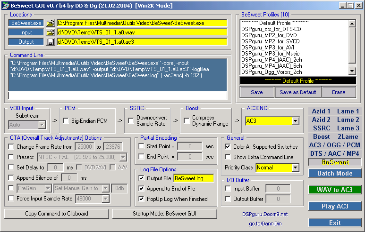This screenshot has height=232, width=365.
Task: Uncheck Append to End of File
Action: pos(141,188)
